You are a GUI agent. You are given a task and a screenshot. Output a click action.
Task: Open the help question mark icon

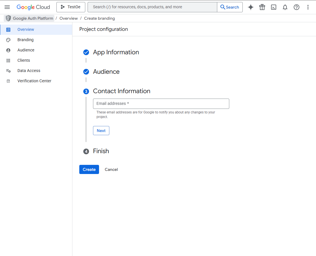click(297, 7)
